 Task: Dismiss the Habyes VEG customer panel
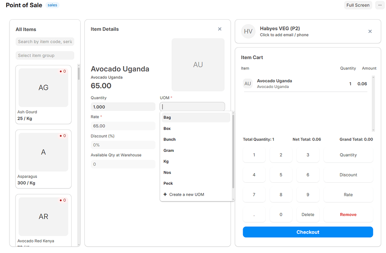pos(370,31)
